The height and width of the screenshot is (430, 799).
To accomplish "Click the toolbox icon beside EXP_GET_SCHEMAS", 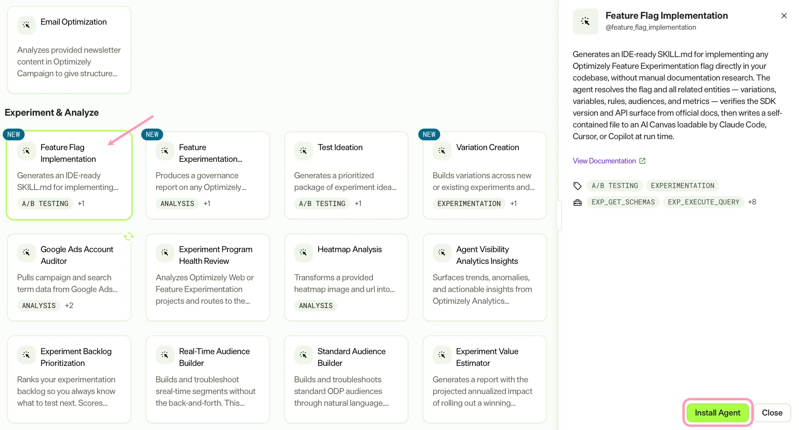I will (577, 202).
